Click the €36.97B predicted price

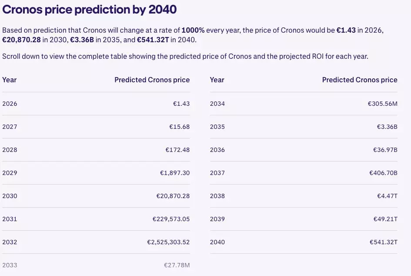pos(385,150)
